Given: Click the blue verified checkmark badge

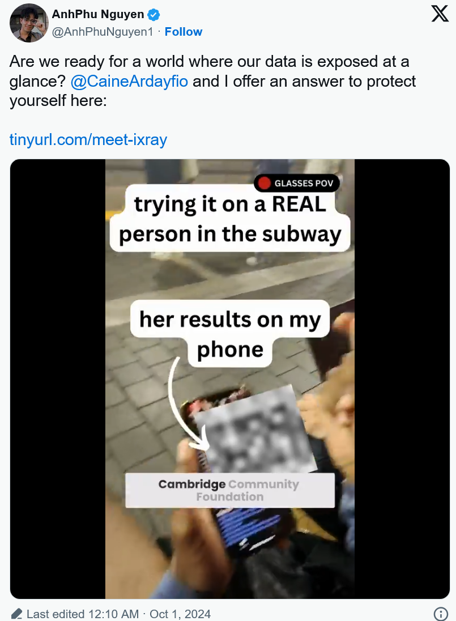Looking at the screenshot, I should (x=154, y=15).
